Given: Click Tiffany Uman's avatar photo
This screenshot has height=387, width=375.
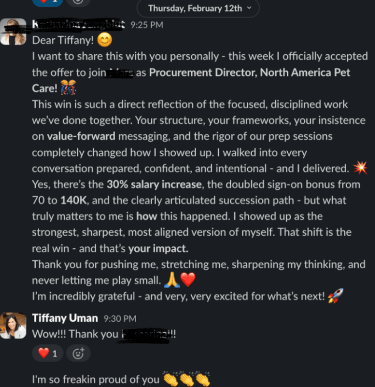Looking at the screenshot, I should click(14, 325).
